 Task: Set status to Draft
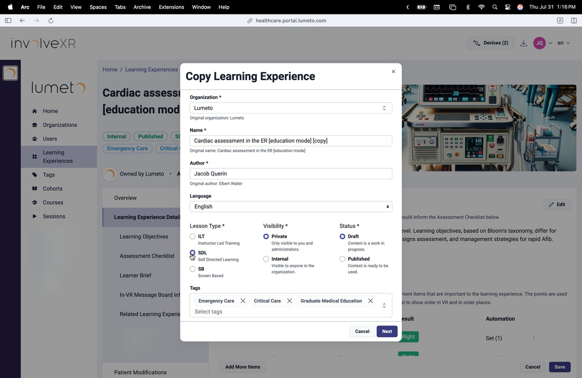[x=342, y=237]
